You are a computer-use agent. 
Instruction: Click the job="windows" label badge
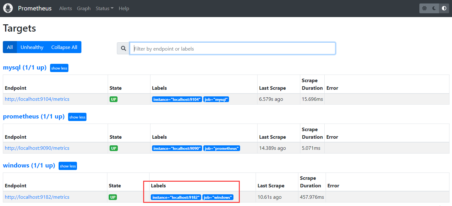[218, 197]
